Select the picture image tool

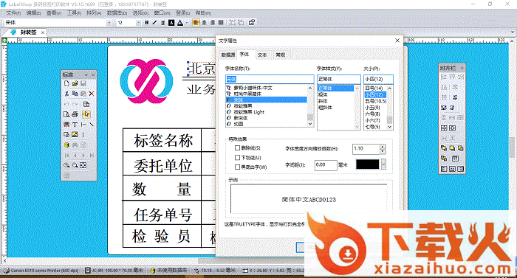pyautogui.click(x=75, y=135)
